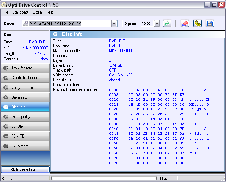Click the Status window >> button
The width and height of the screenshot is (226, 182).
[x=25, y=170]
